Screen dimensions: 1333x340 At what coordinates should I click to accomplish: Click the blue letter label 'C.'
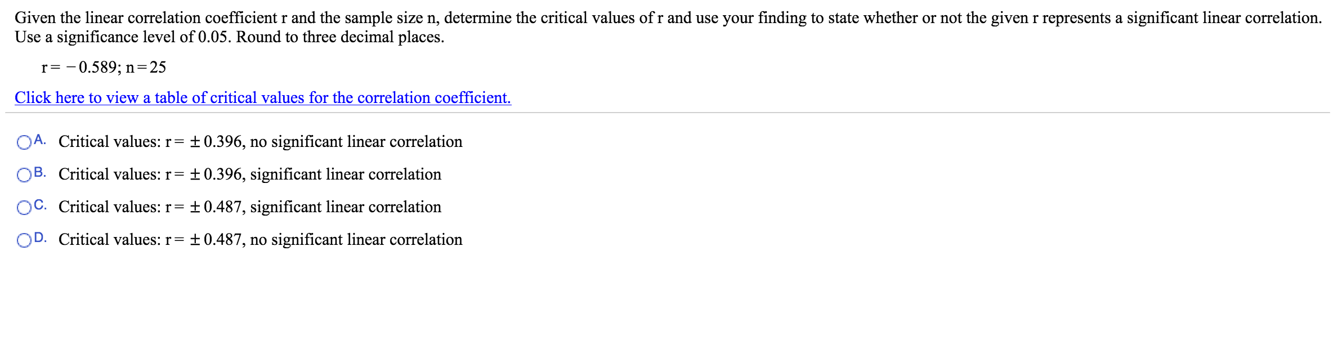click(x=40, y=205)
